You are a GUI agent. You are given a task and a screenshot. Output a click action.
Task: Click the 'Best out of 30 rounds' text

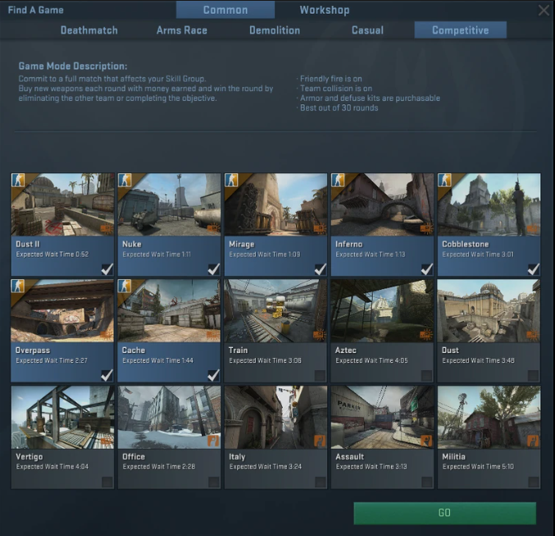click(x=339, y=108)
